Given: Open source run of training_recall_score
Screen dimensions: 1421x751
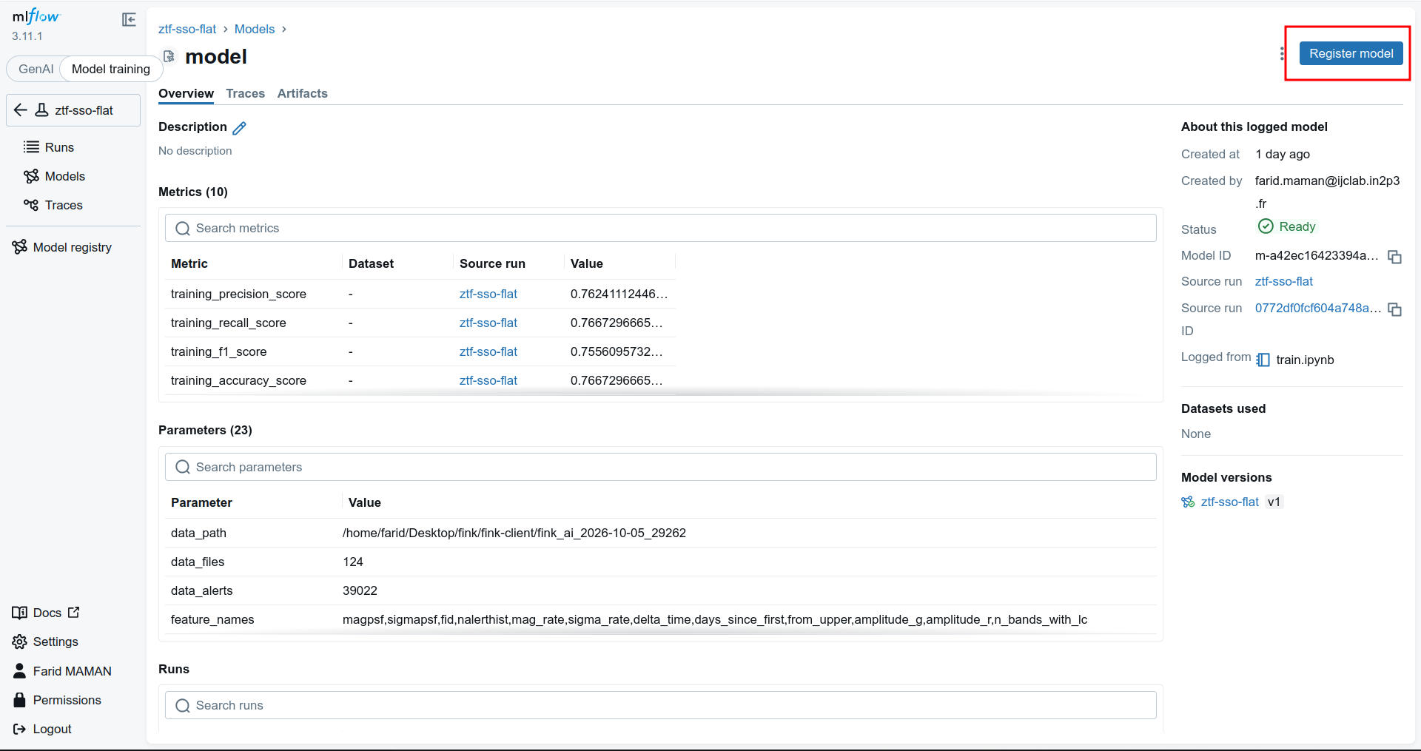Looking at the screenshot, I should coord(488,323).
